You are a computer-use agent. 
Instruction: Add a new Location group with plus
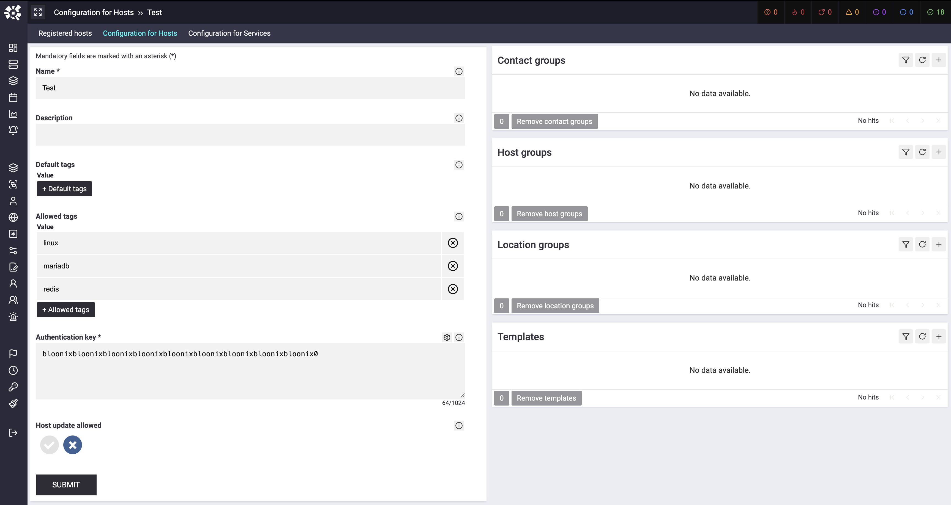pyautogui.click(x=938, y=244)
